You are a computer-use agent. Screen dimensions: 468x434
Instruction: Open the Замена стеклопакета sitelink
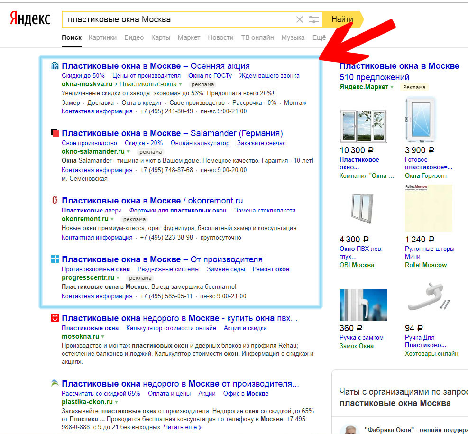click(x=265, y=211)
